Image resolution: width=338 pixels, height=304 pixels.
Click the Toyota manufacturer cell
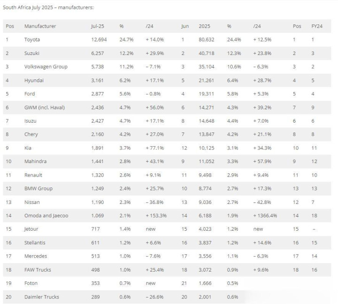pyautogui.click(x=32, y=39)
